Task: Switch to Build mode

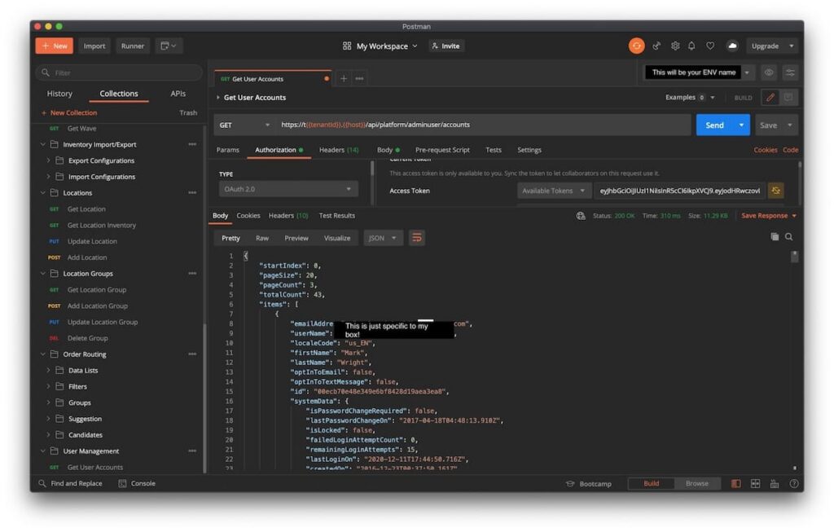Action: (x=651, y=484)
